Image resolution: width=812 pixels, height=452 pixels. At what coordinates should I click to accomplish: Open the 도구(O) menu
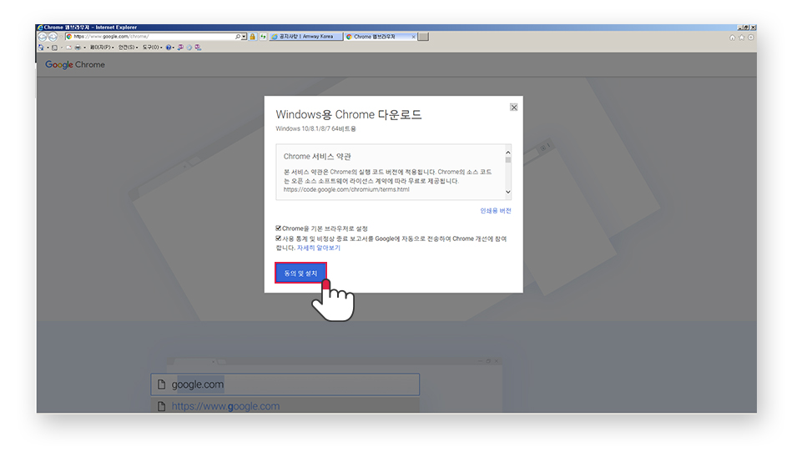coord(152,47)
